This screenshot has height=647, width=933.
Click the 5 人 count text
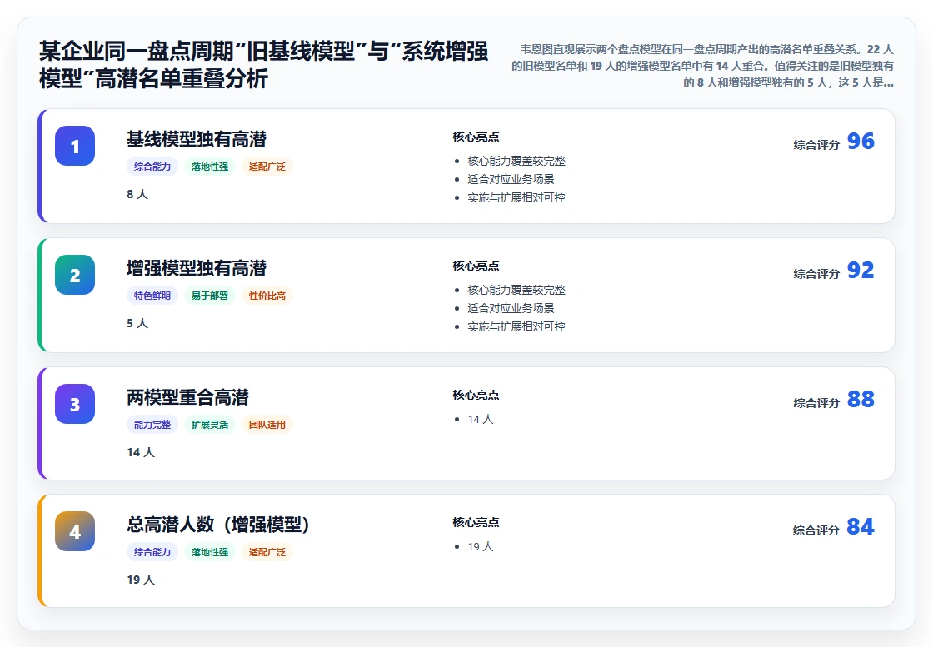point(137,323)
